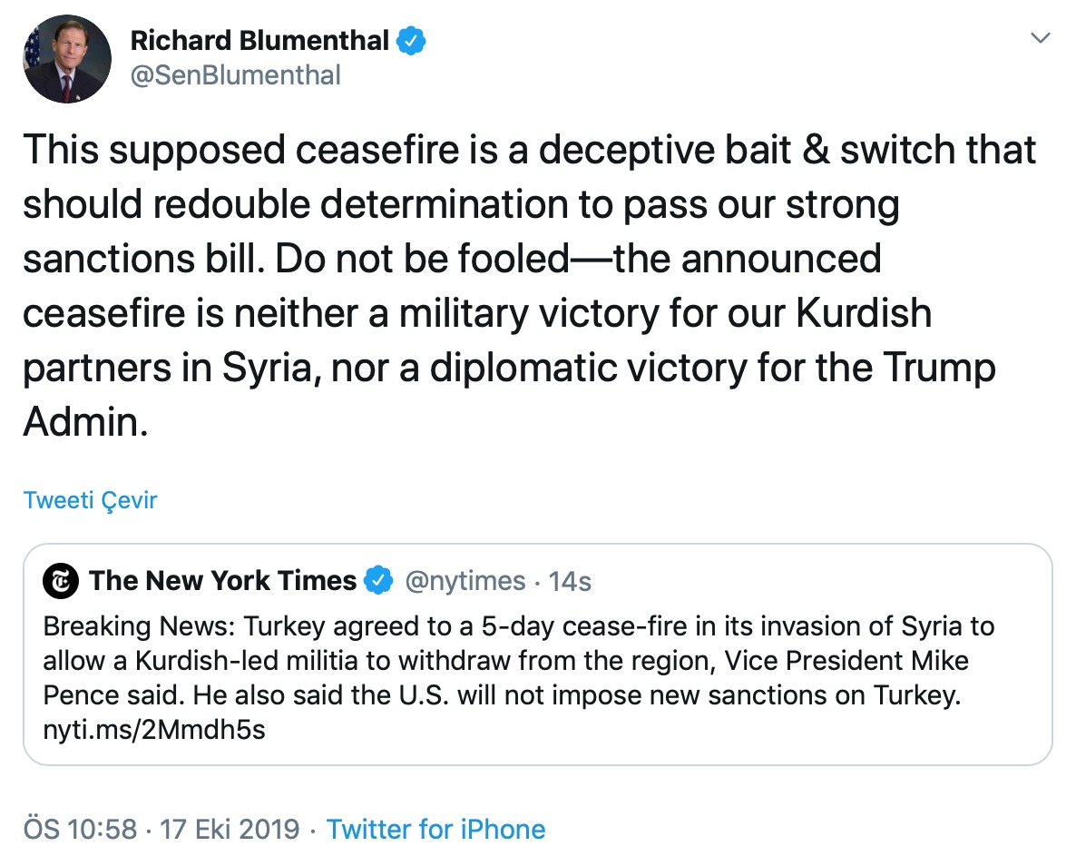Image resolution: width=1076 pixels, height=866 pixels.
Task: Click the 17 Eki 2019 tweet date
Action: (230, 829)
